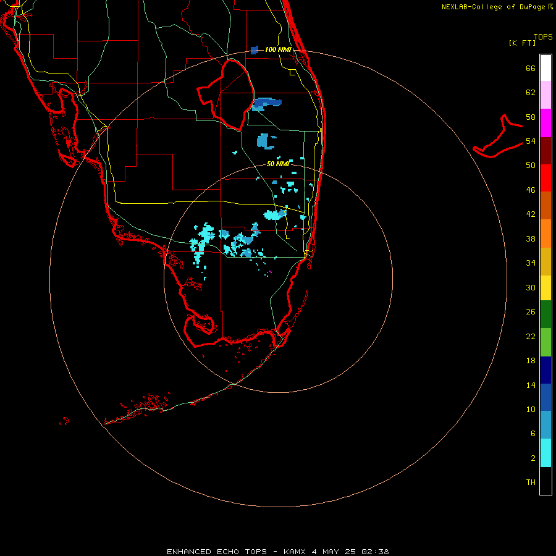Select the magenta legend color block

coord(545,123)
